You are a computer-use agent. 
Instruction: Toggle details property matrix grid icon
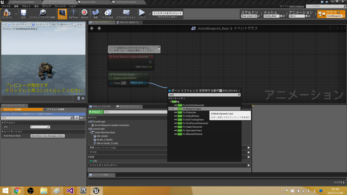tap(77, 118)
